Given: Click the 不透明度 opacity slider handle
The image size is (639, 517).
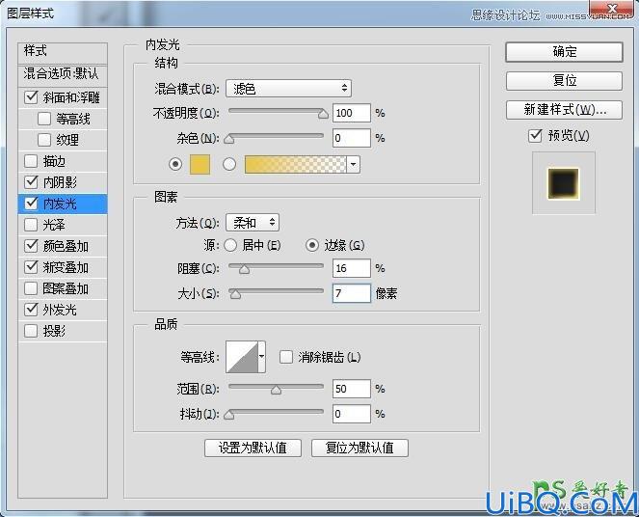Looking at the screenshot, I should coord(323,114).
